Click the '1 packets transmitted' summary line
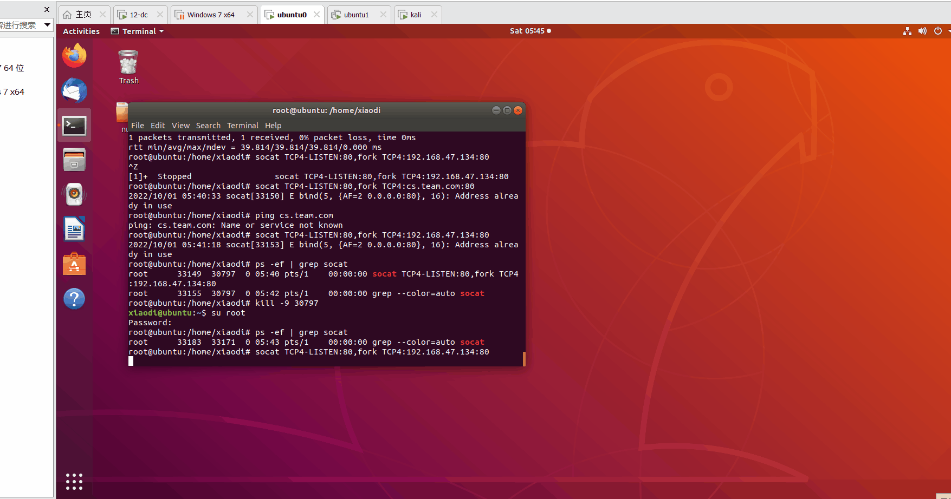 272,137
